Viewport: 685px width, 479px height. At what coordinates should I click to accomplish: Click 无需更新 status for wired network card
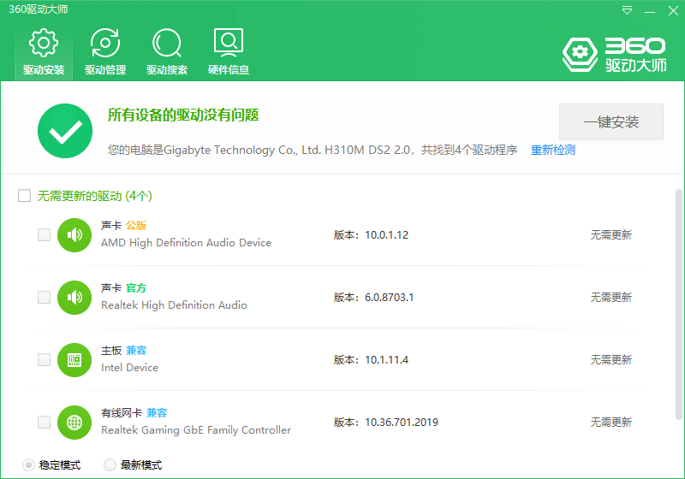click(611, 423)
